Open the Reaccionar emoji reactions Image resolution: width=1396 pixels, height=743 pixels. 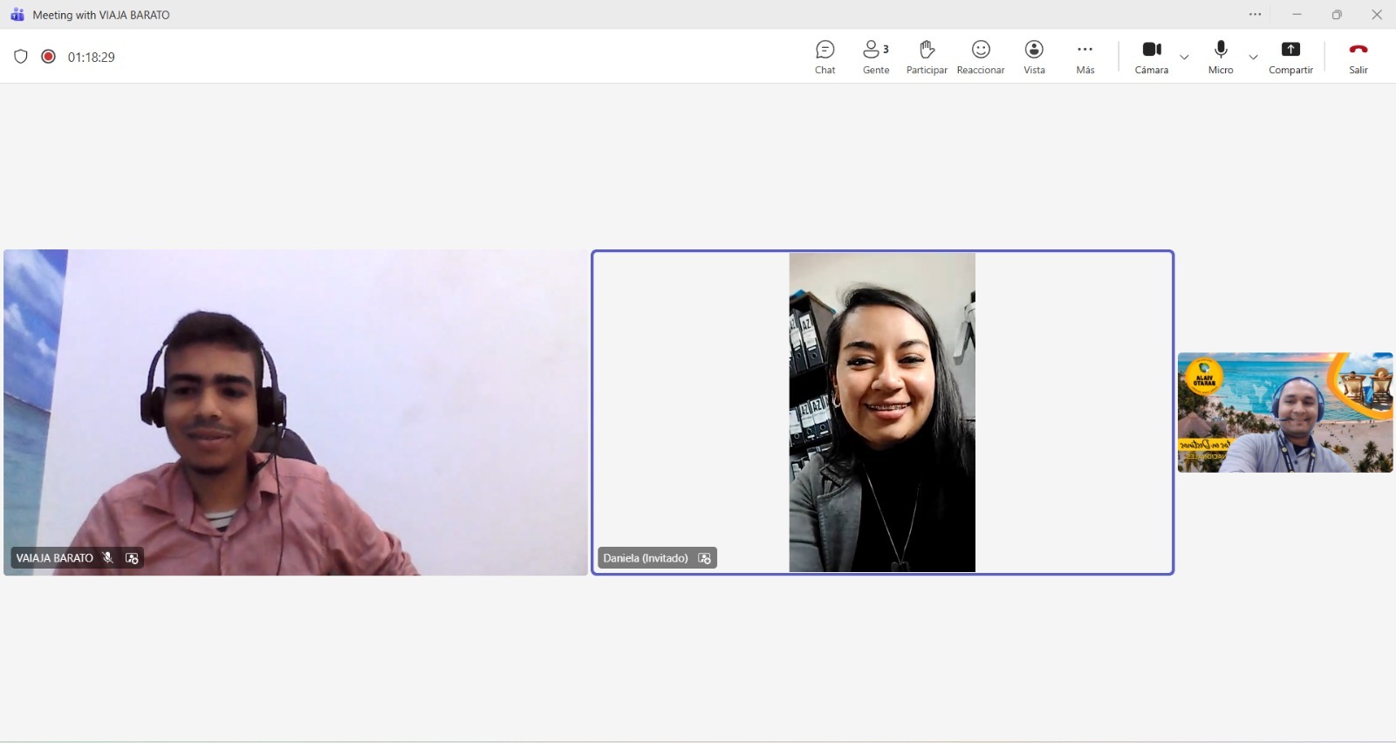click(981, 57)
